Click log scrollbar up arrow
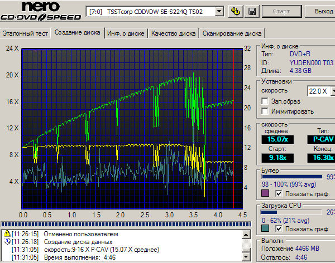Viewport: 335px width, 263px height. 246,235
